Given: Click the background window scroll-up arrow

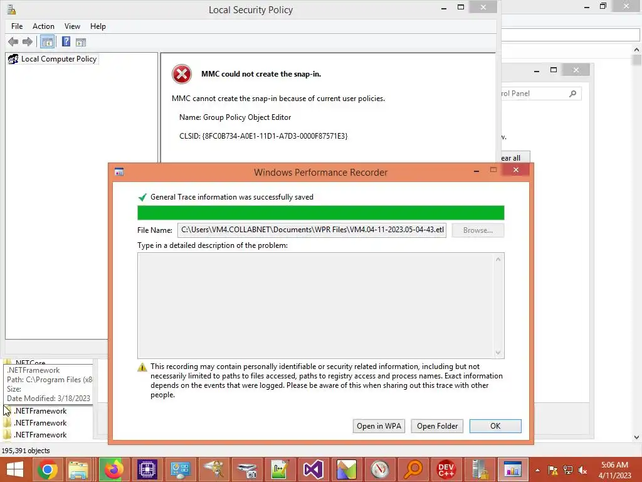Looking at the screenshot, I should point(637,50).
